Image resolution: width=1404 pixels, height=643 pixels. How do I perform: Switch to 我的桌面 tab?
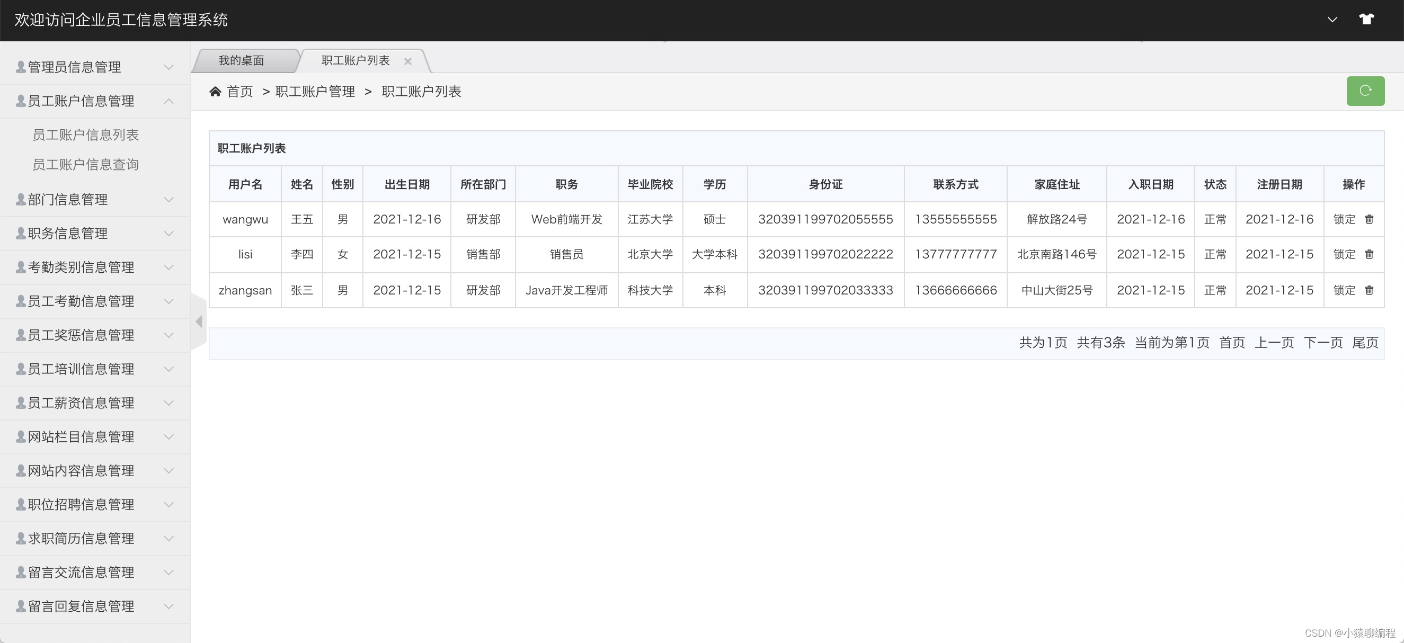pyautogui.click(x=242, y=60)
